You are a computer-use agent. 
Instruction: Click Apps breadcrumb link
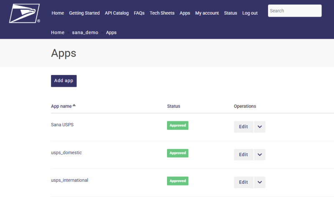click(111, 33)
